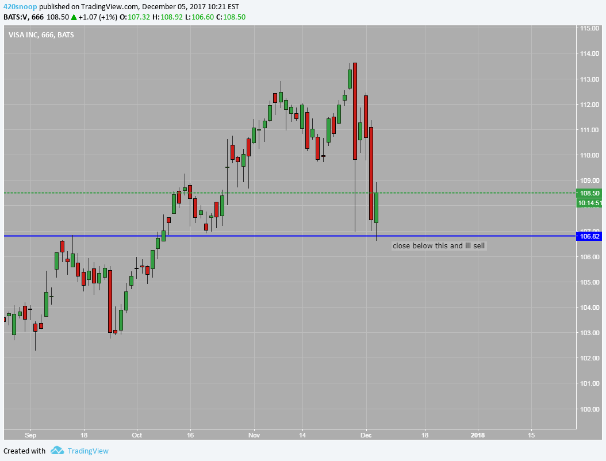Click the Oct date axis label

[x=137, y=435]
